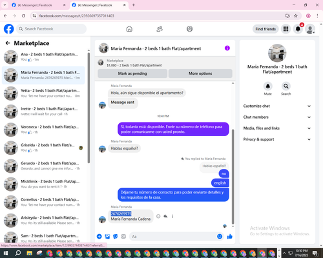Show hidden system tray icons

pos(284,253)
